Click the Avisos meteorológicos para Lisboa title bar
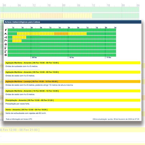 coord(72,22)
